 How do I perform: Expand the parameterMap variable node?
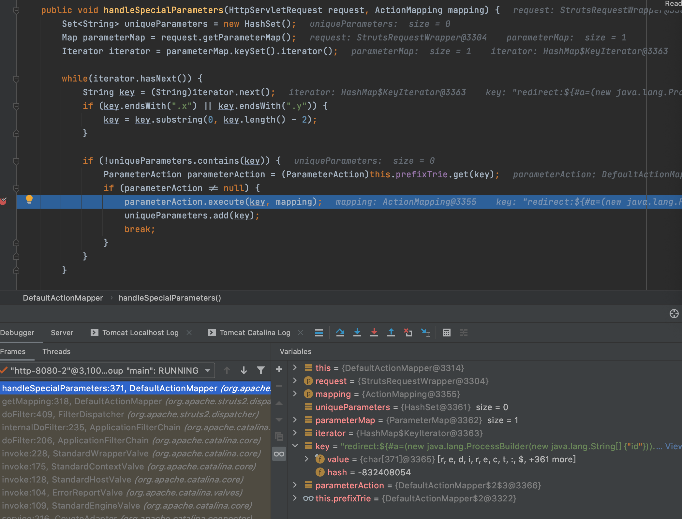[295, 420]
